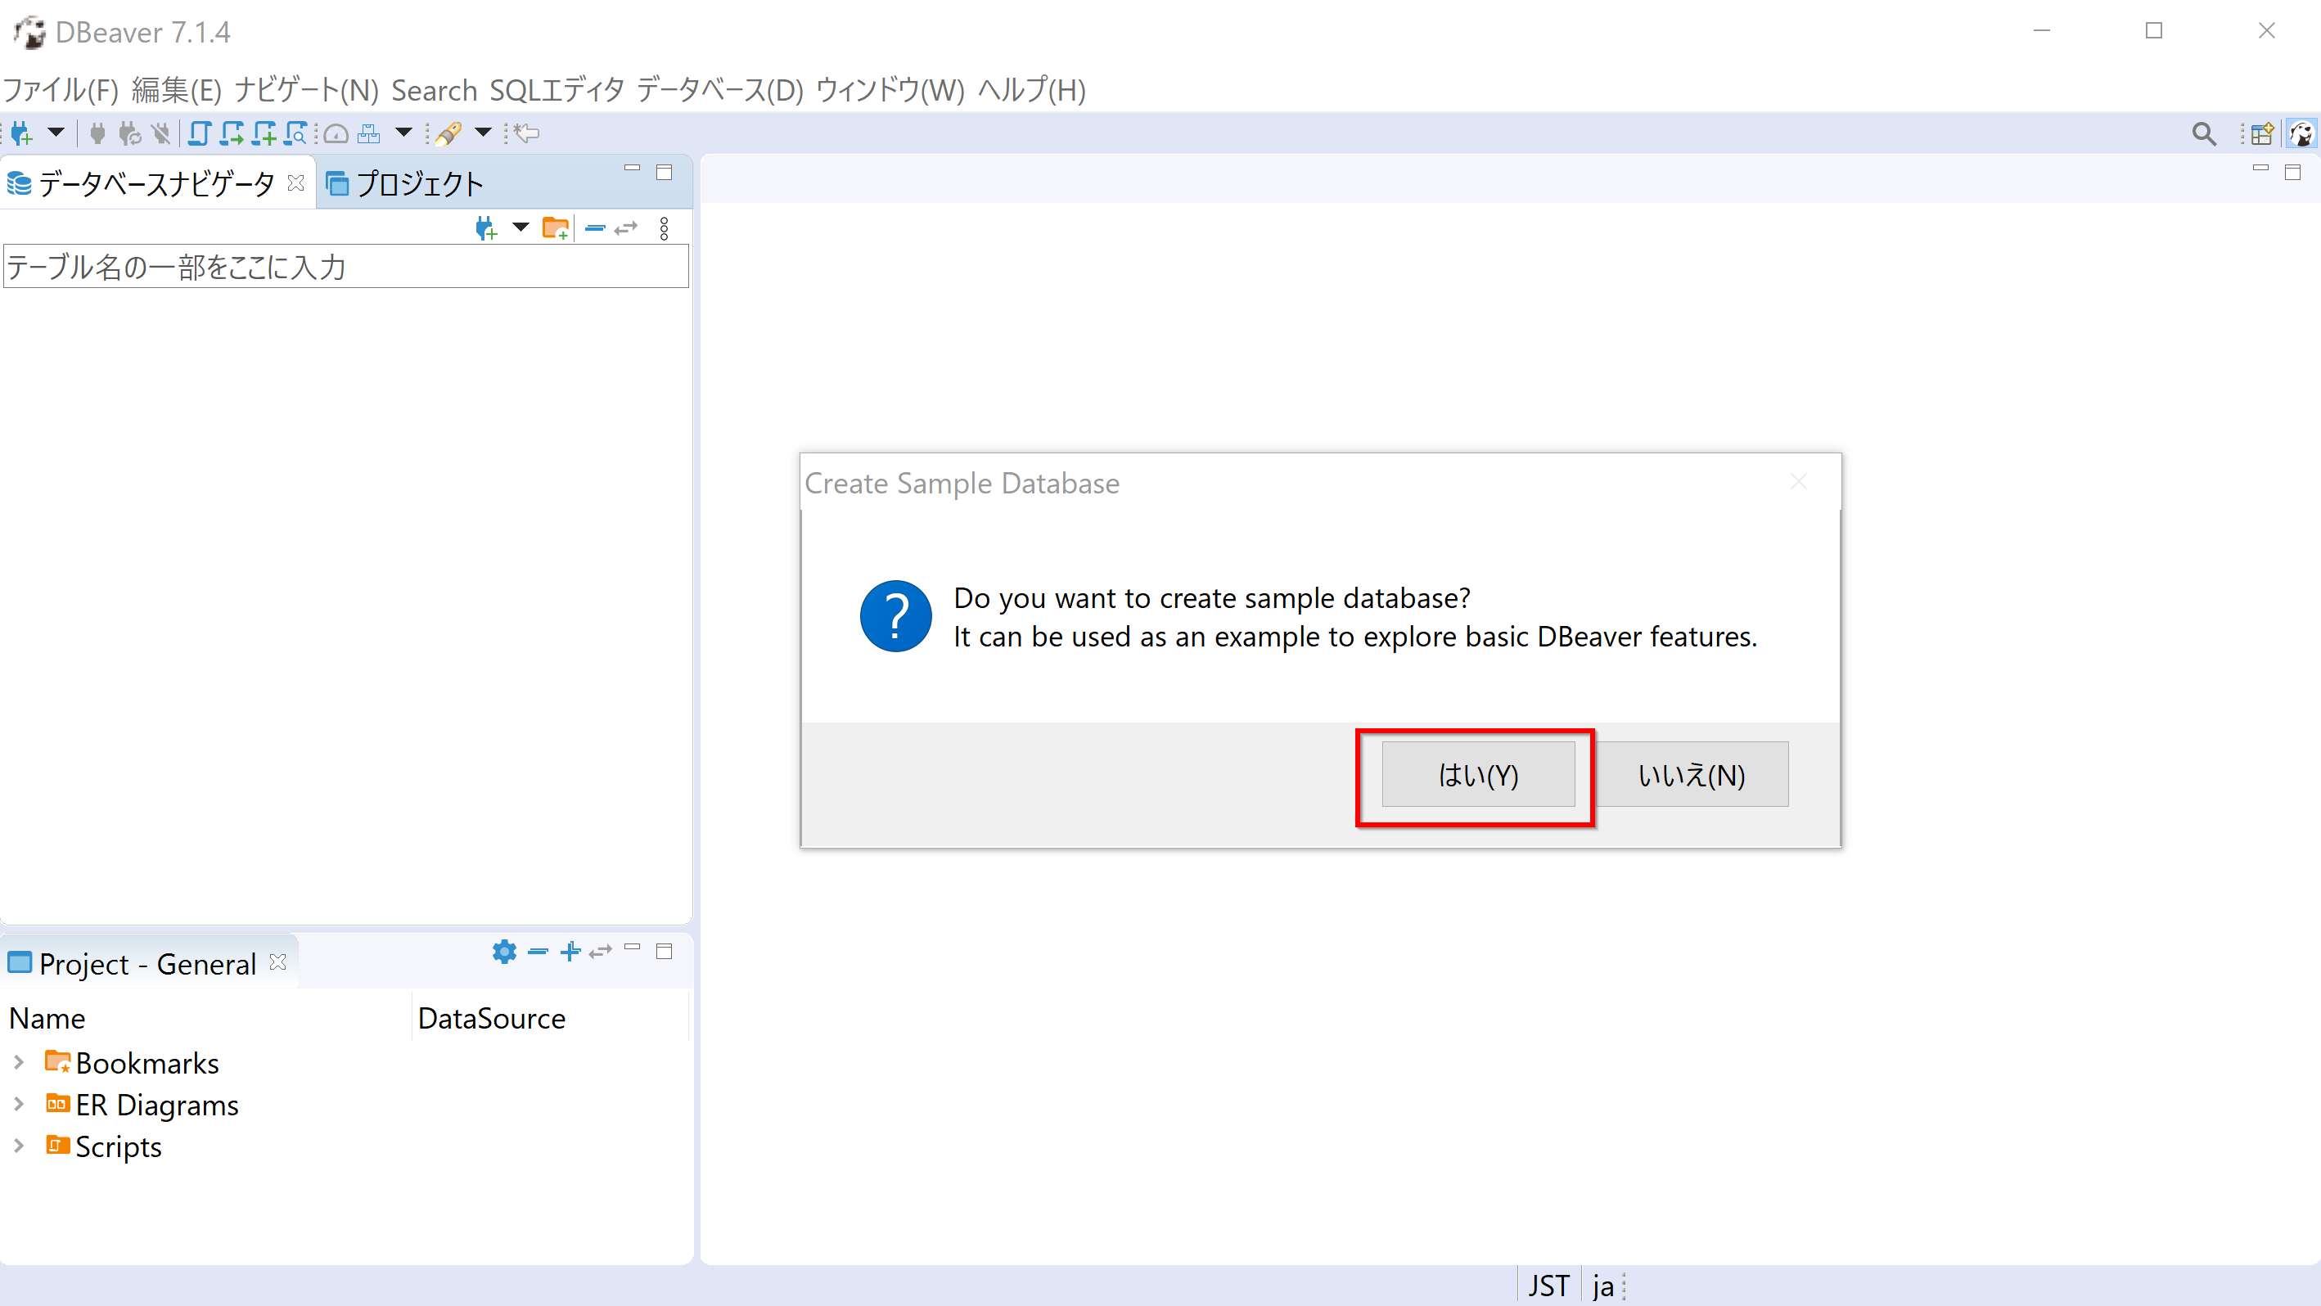Toggle Link with Editor in Project panel

tap(601, 951)
